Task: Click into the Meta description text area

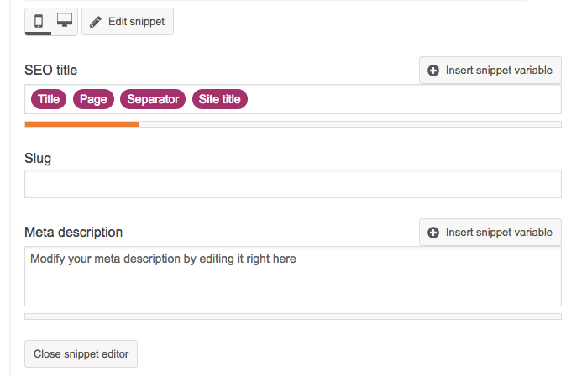Action: click(292, 281)
